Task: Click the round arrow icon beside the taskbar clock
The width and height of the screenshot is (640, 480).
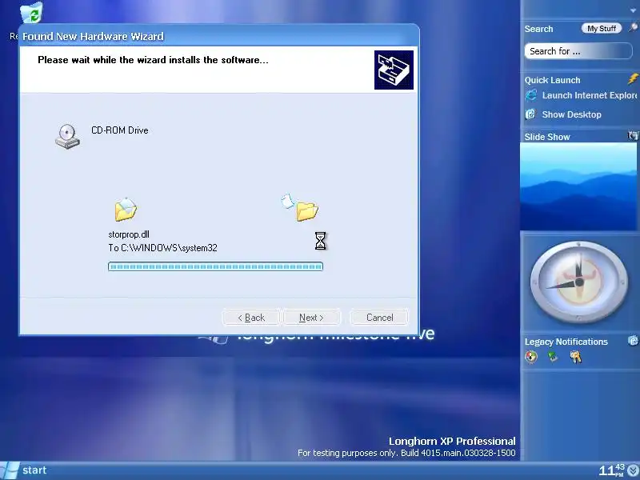Action: click(x=634, y=471)
